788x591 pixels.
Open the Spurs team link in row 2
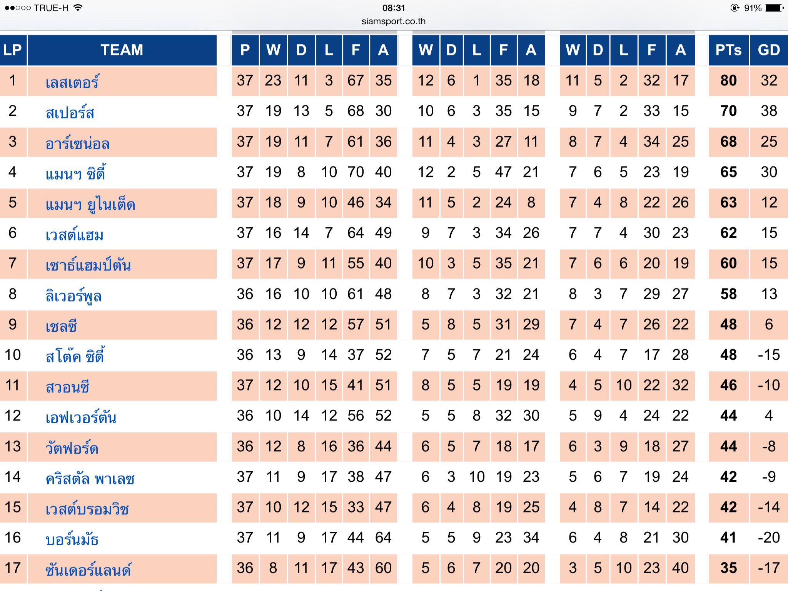click(x=70, y=112)
